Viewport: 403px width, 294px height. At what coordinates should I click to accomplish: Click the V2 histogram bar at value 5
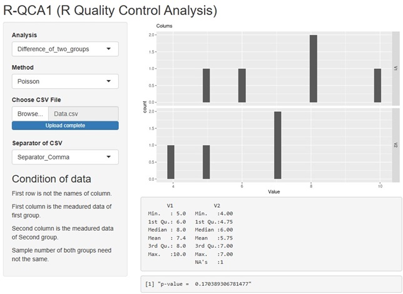[207, 163]
